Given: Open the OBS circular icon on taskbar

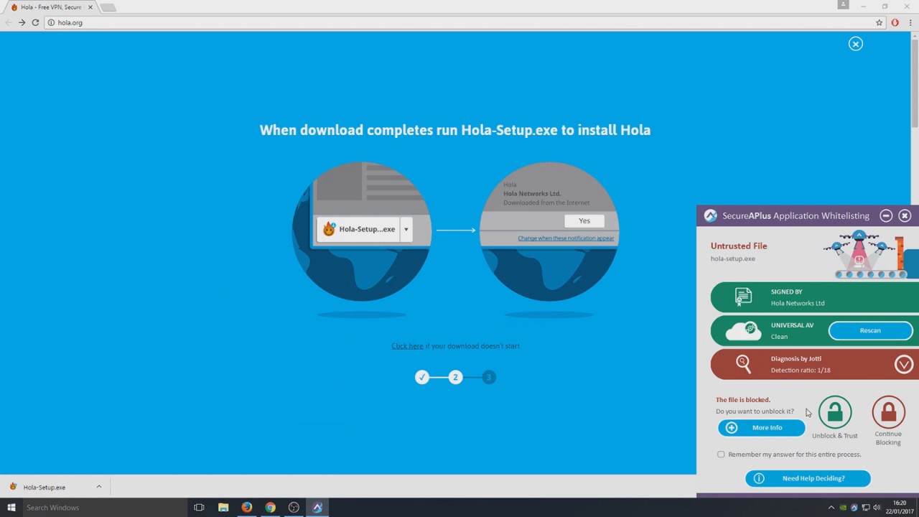Looking at the screenshot, I should (x=294, y=507).
